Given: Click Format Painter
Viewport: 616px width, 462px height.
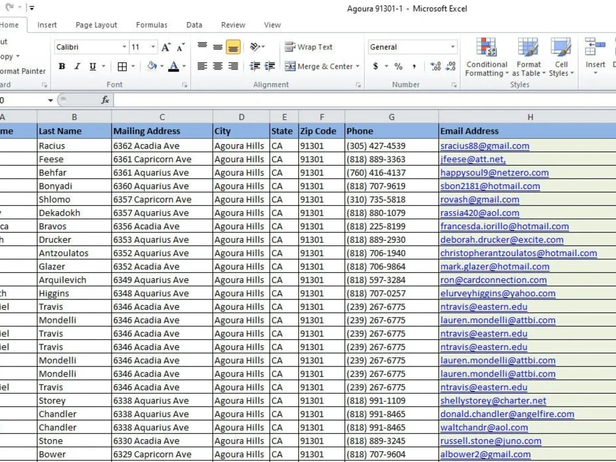Looking at the screenshot, I should [x=23, y=71].
